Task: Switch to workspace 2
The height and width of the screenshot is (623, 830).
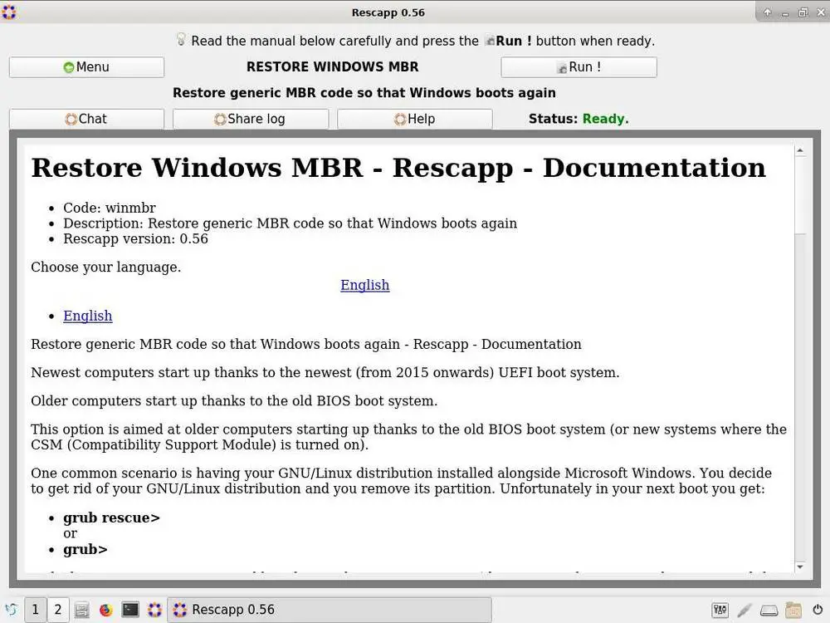Action: (x=58, y=610)
